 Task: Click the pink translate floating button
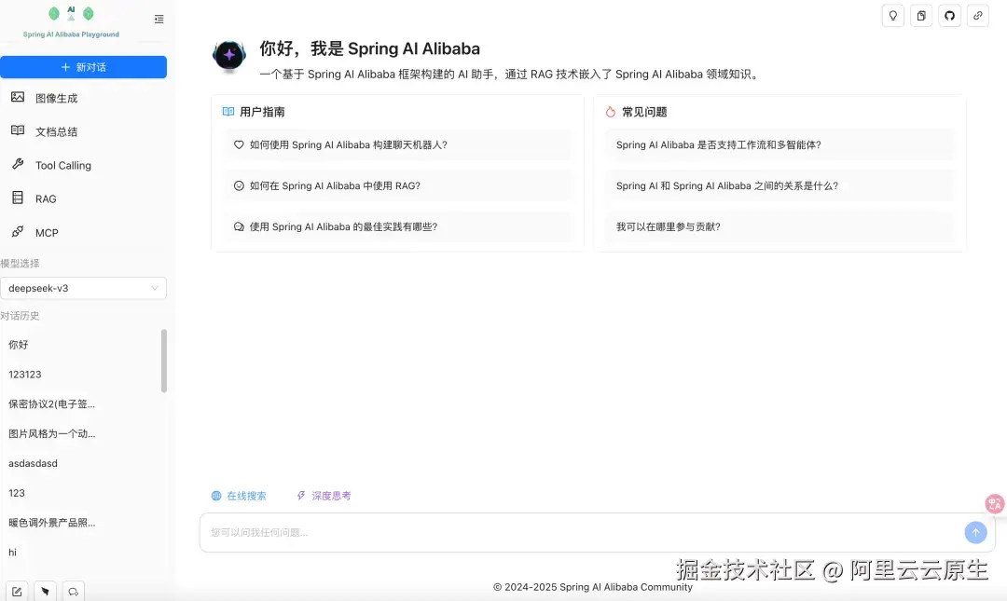995,504
